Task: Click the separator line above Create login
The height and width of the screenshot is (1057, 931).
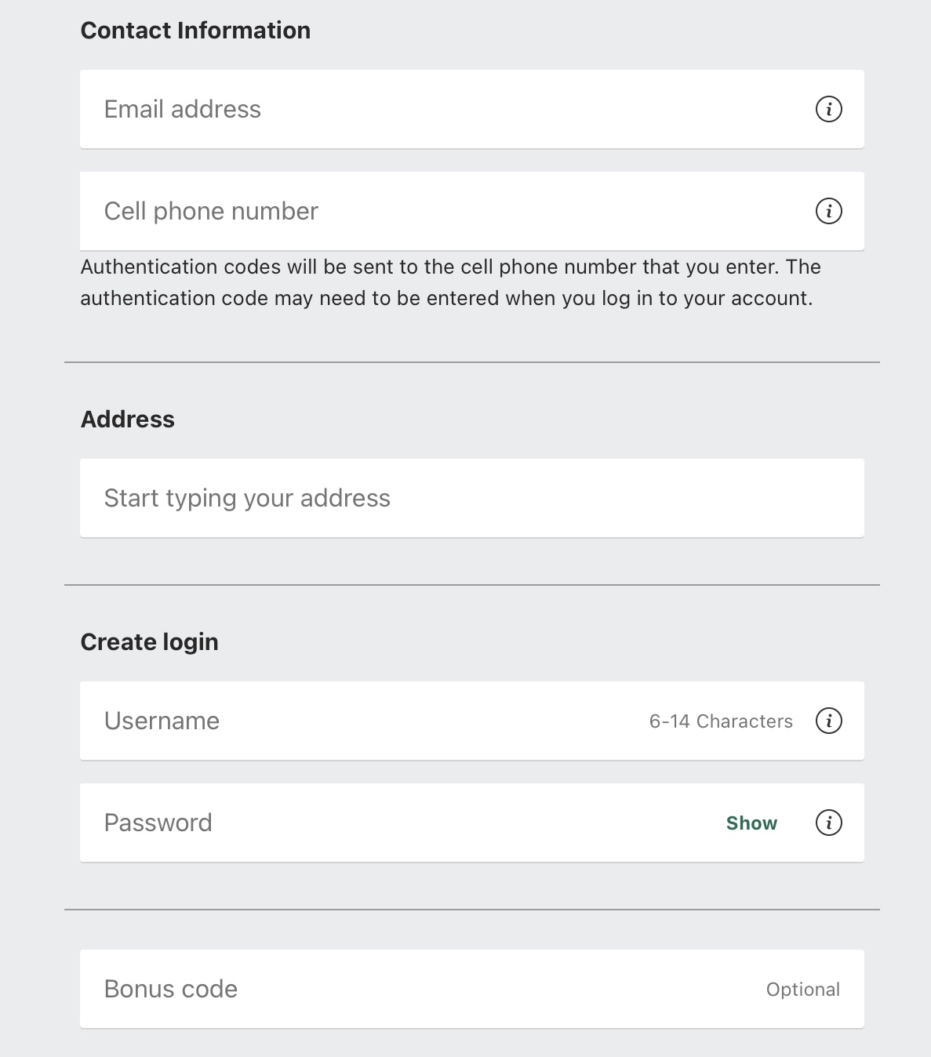Action: pyautogui.click(x=472, y=585)
